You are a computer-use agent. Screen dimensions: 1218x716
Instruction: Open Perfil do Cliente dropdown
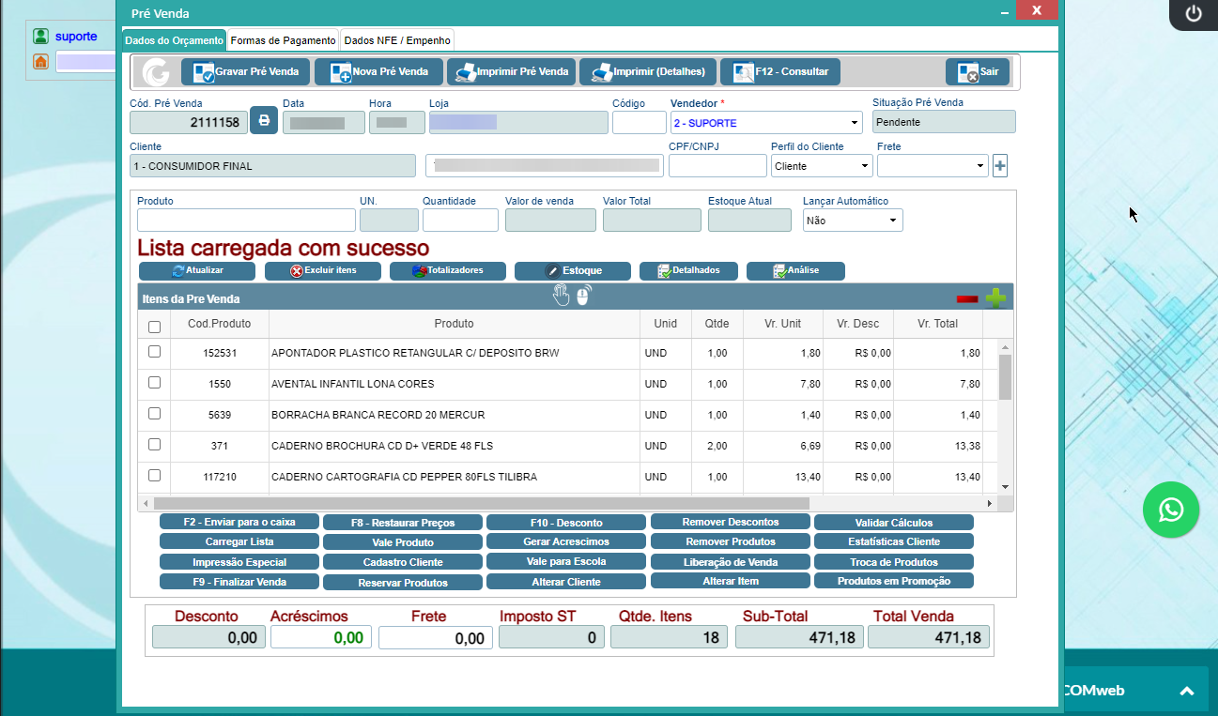click(x=822, y=166)
